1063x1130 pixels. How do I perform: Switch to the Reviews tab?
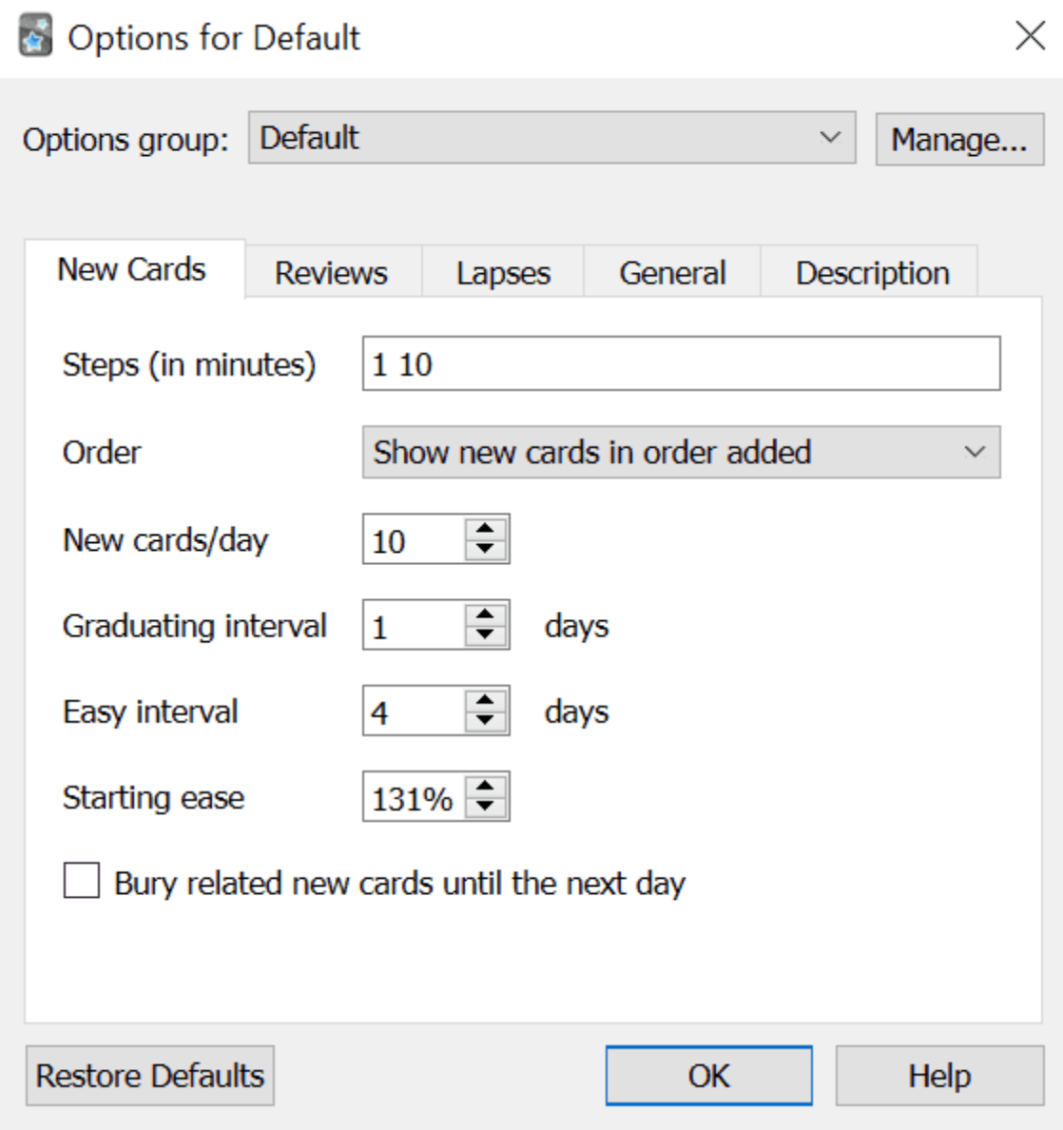[331, 272]
